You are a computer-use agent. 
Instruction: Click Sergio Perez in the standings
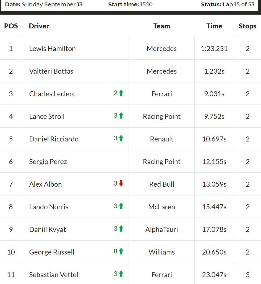click(x=48, y=162)
